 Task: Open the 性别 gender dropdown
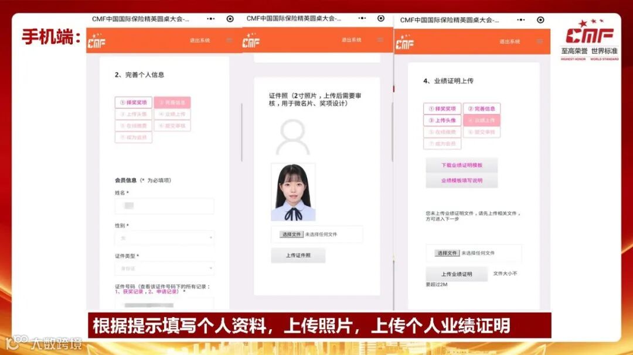[164, 238]
